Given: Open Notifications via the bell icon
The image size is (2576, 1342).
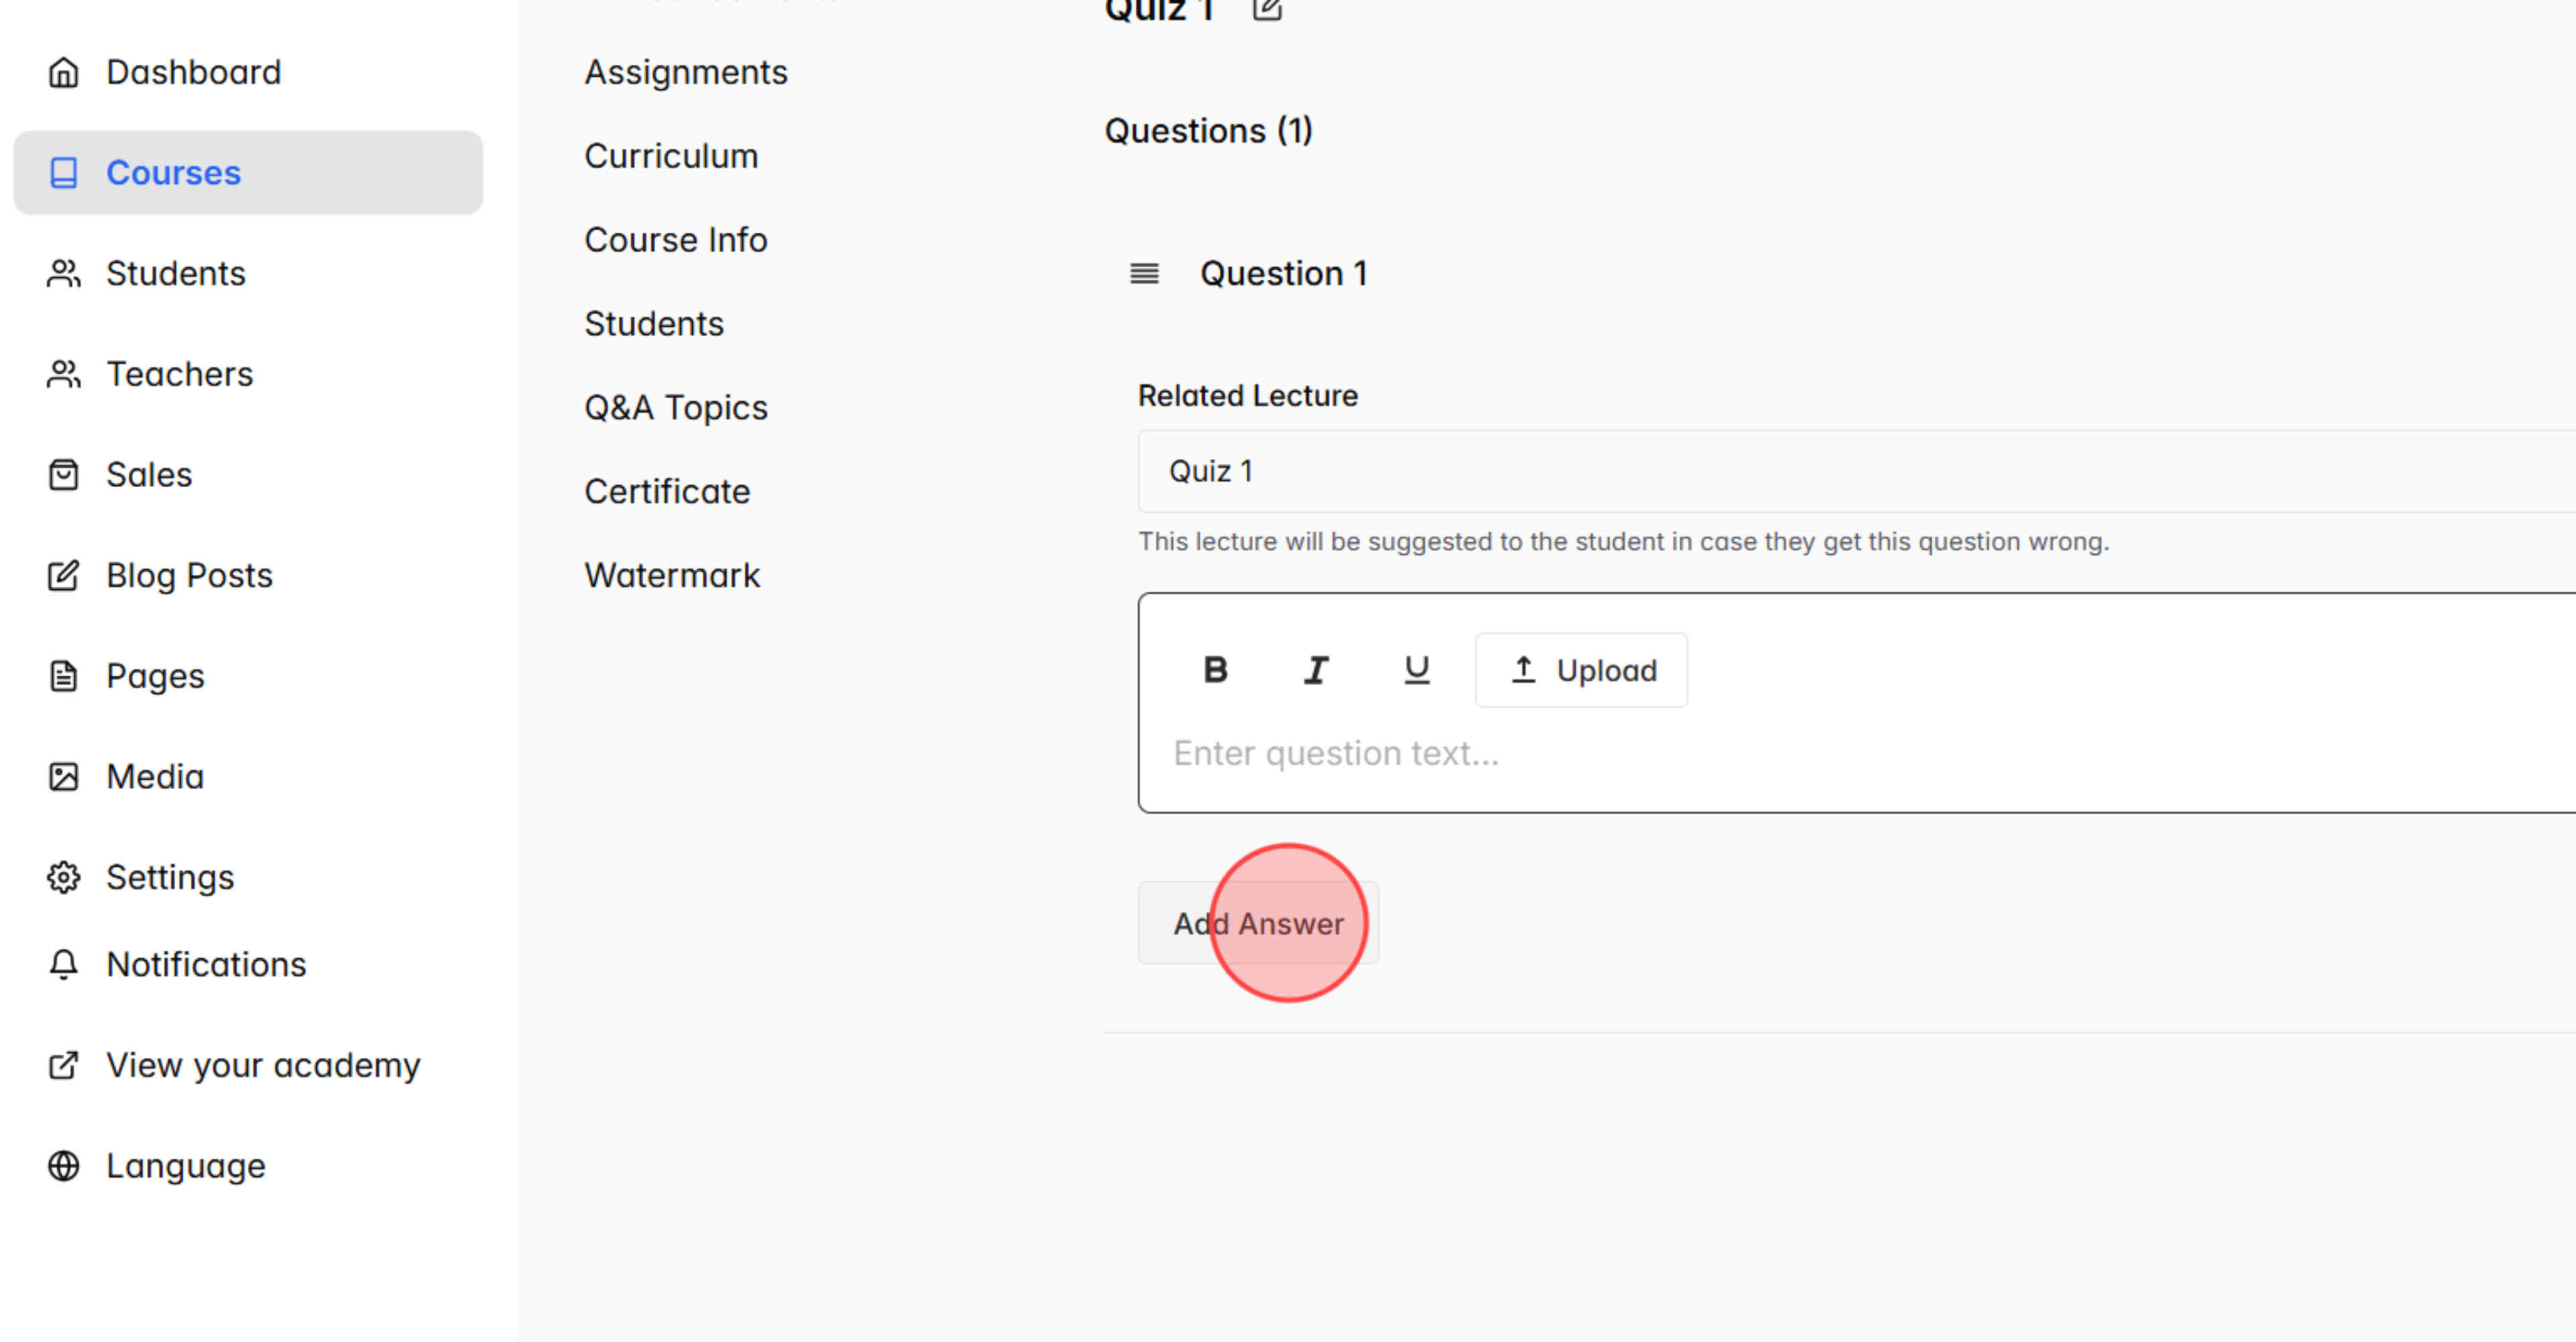Looking at the screenshot, I should (63, 964).
